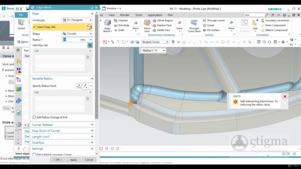Viewport: 301px width, 169px height.
Task: Close the Alerts popup
Action: coord(285,97)
